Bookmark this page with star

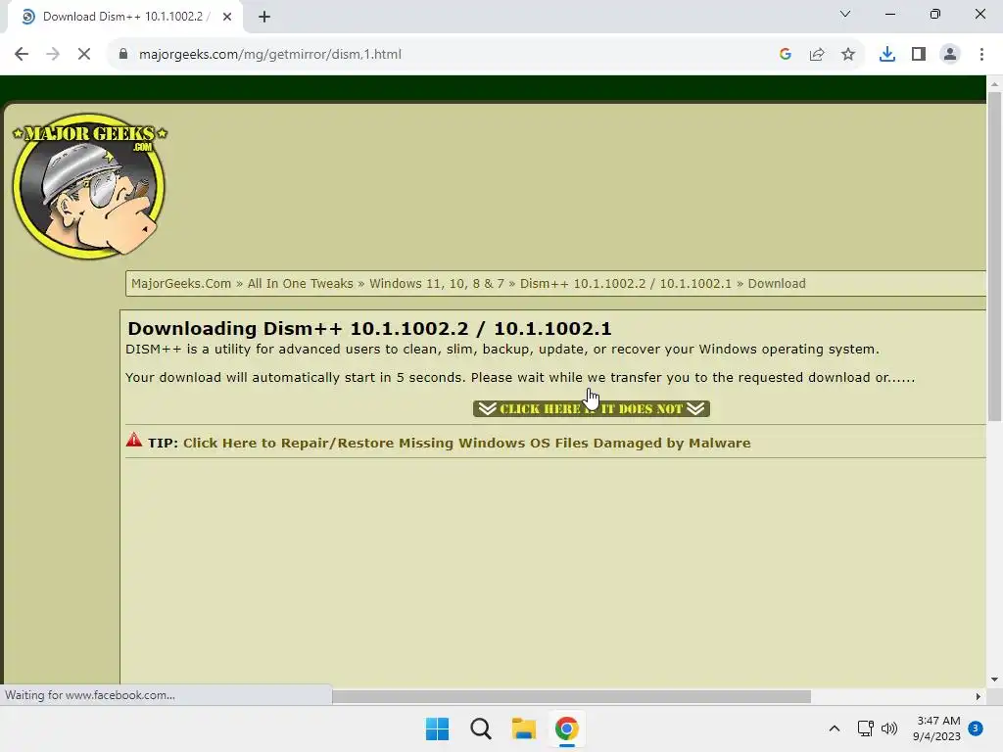tap(848, 54)
